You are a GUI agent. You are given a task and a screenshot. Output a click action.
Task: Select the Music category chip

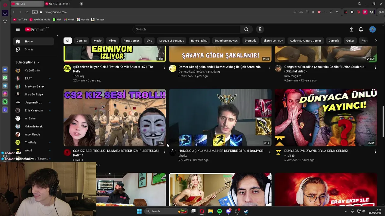click(98, 40)
